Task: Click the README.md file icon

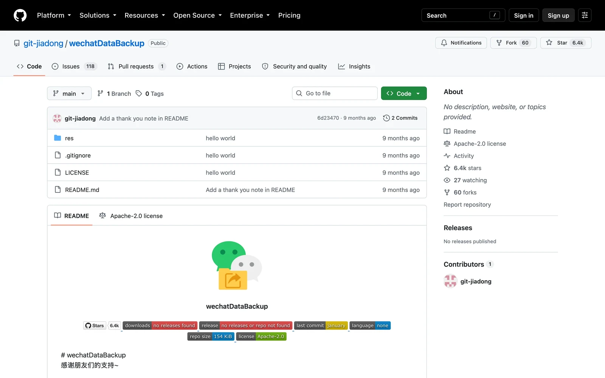Action: (57, 189)
